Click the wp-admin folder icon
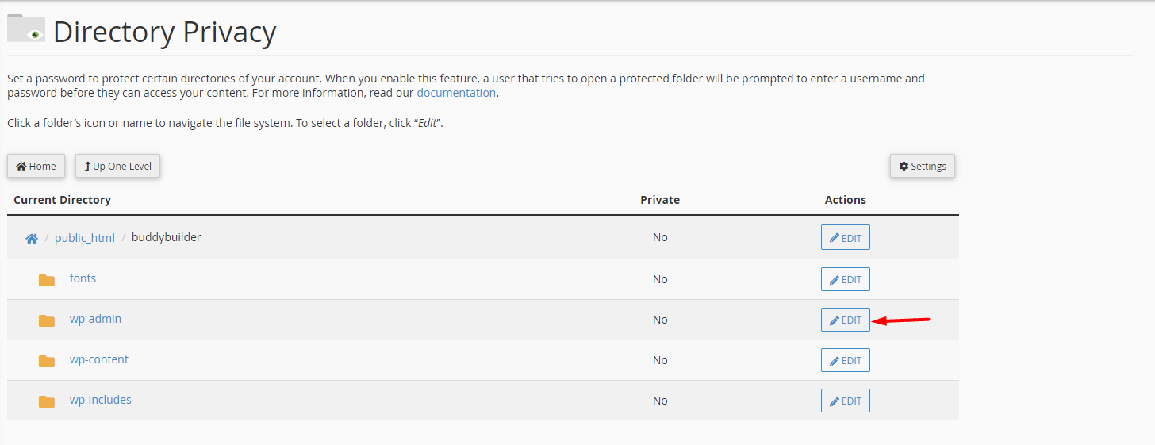Viewport: 1155px width, 445px height. [47, 320]
